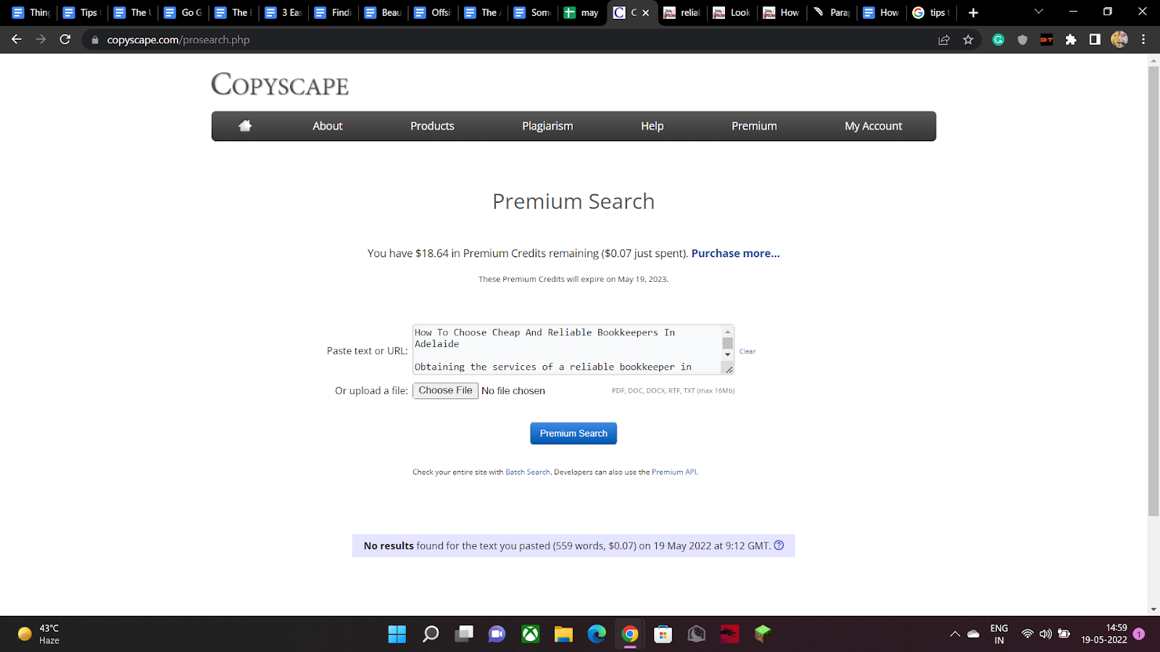Open the Chrome profile avatar
The height and width of the screenshot is (652, 1160).
point(1119,40)
